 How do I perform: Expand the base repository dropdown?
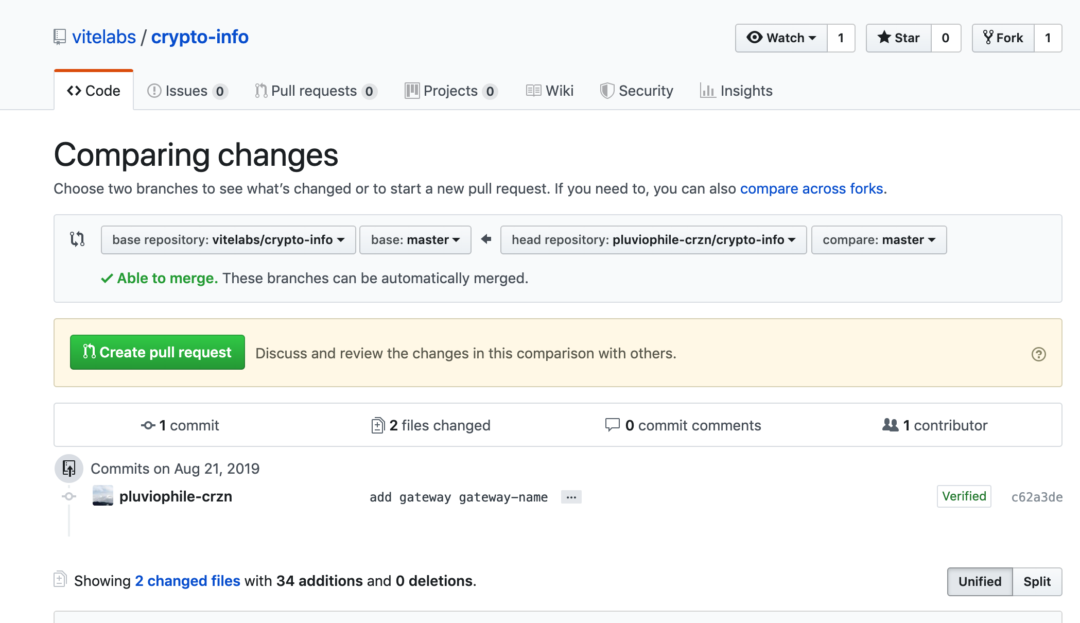coord(229,240)
